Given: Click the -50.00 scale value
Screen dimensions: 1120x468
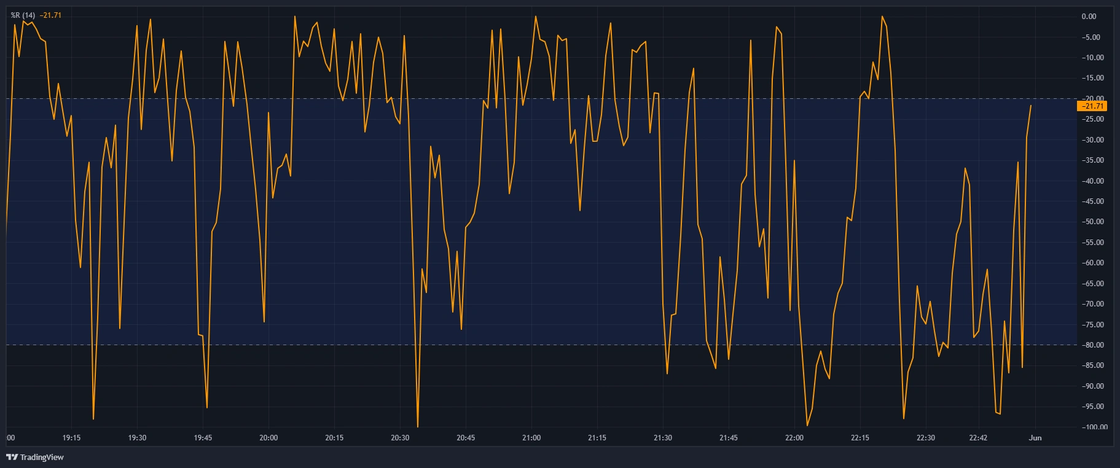Looking at the screenshot, I should coord(1091,222).
